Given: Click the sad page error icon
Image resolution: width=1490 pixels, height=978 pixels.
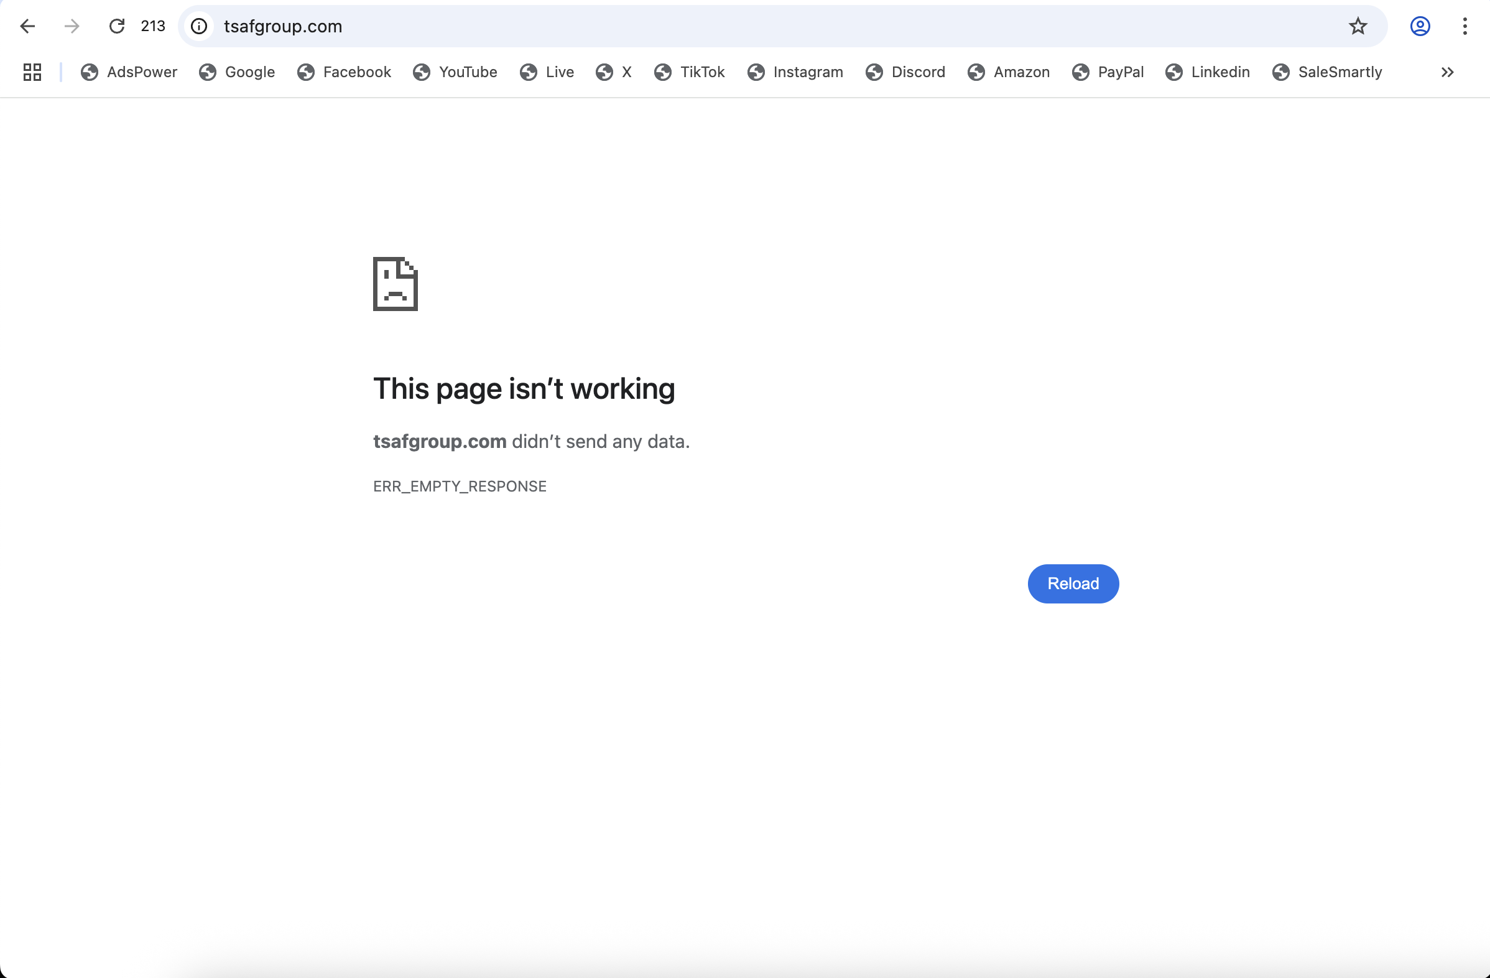Looking at the screenshot, I should (395, 284).
